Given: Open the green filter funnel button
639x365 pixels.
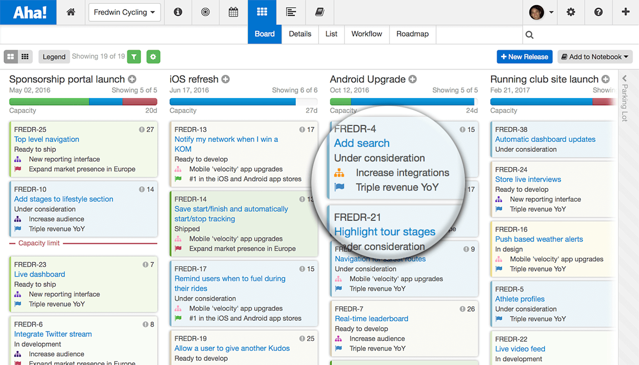Looking at the screenshot, I should (134, 57).
